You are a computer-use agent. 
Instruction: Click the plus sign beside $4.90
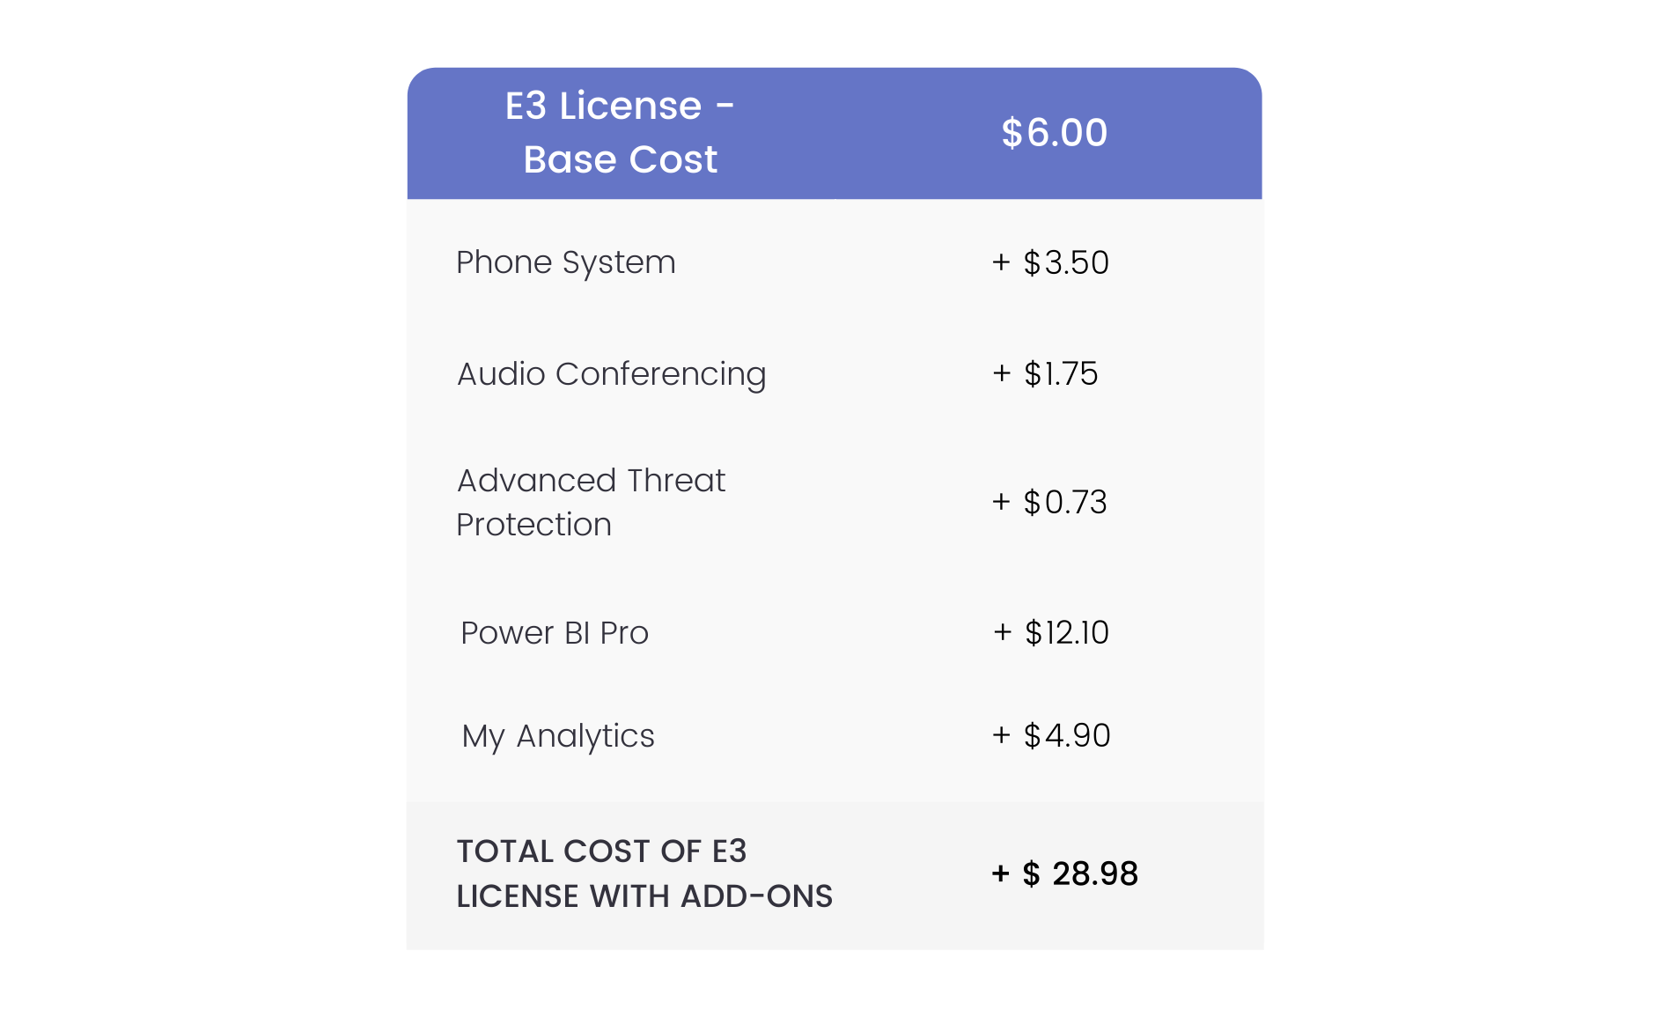coord(1001,735)
